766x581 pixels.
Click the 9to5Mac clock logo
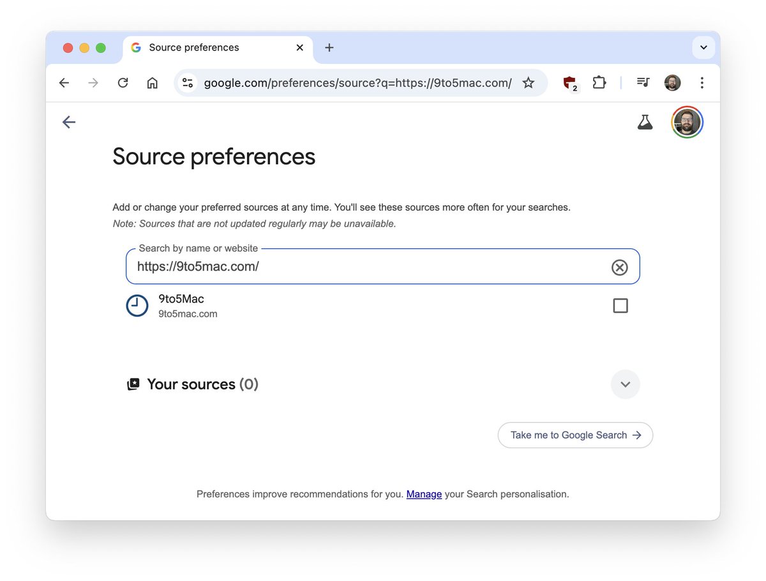coord(137,306)
